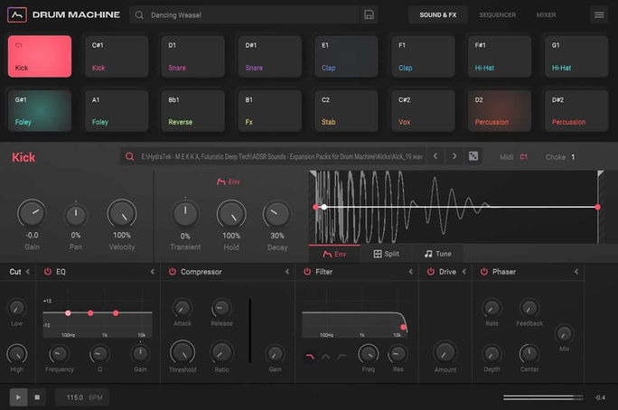Click the Drum Machine logo icon
This screenshot has height=410, width=618.
pyautogui.click(x=17, y=15)
